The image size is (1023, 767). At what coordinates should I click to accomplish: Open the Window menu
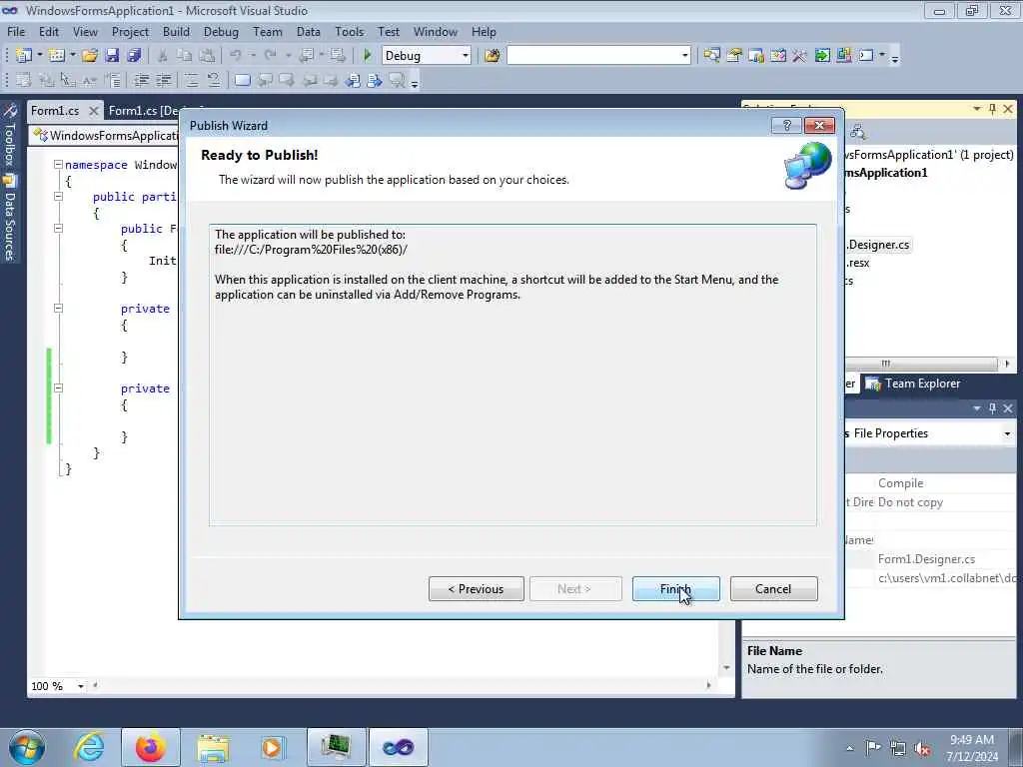tap(436, 31)
